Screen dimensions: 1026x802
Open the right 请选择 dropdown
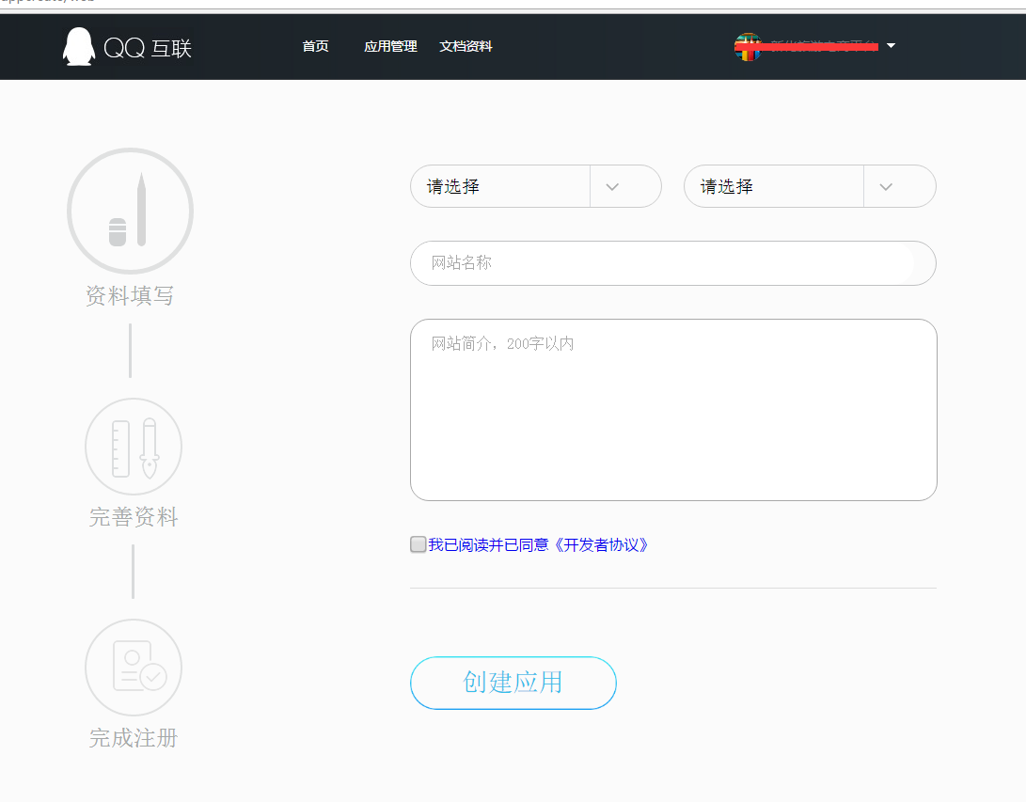(809, 186)
